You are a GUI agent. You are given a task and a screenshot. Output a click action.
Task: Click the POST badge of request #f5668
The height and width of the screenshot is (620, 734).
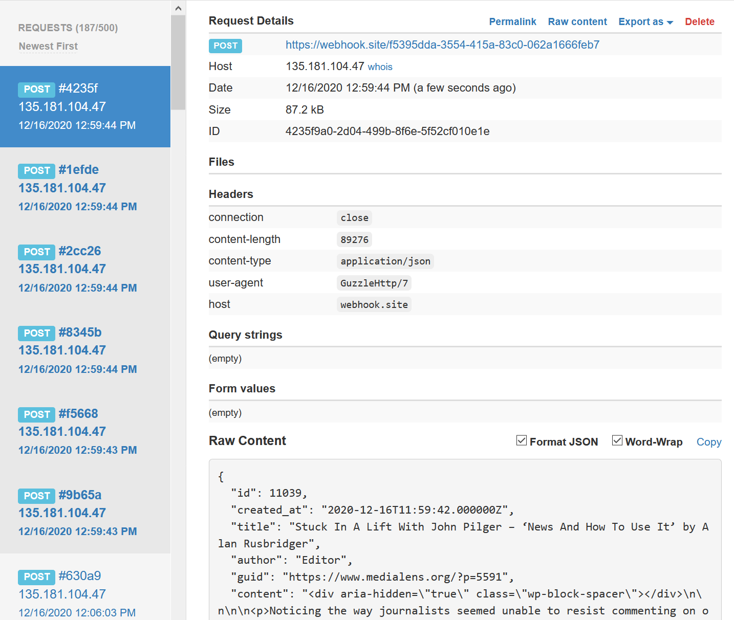37,414
